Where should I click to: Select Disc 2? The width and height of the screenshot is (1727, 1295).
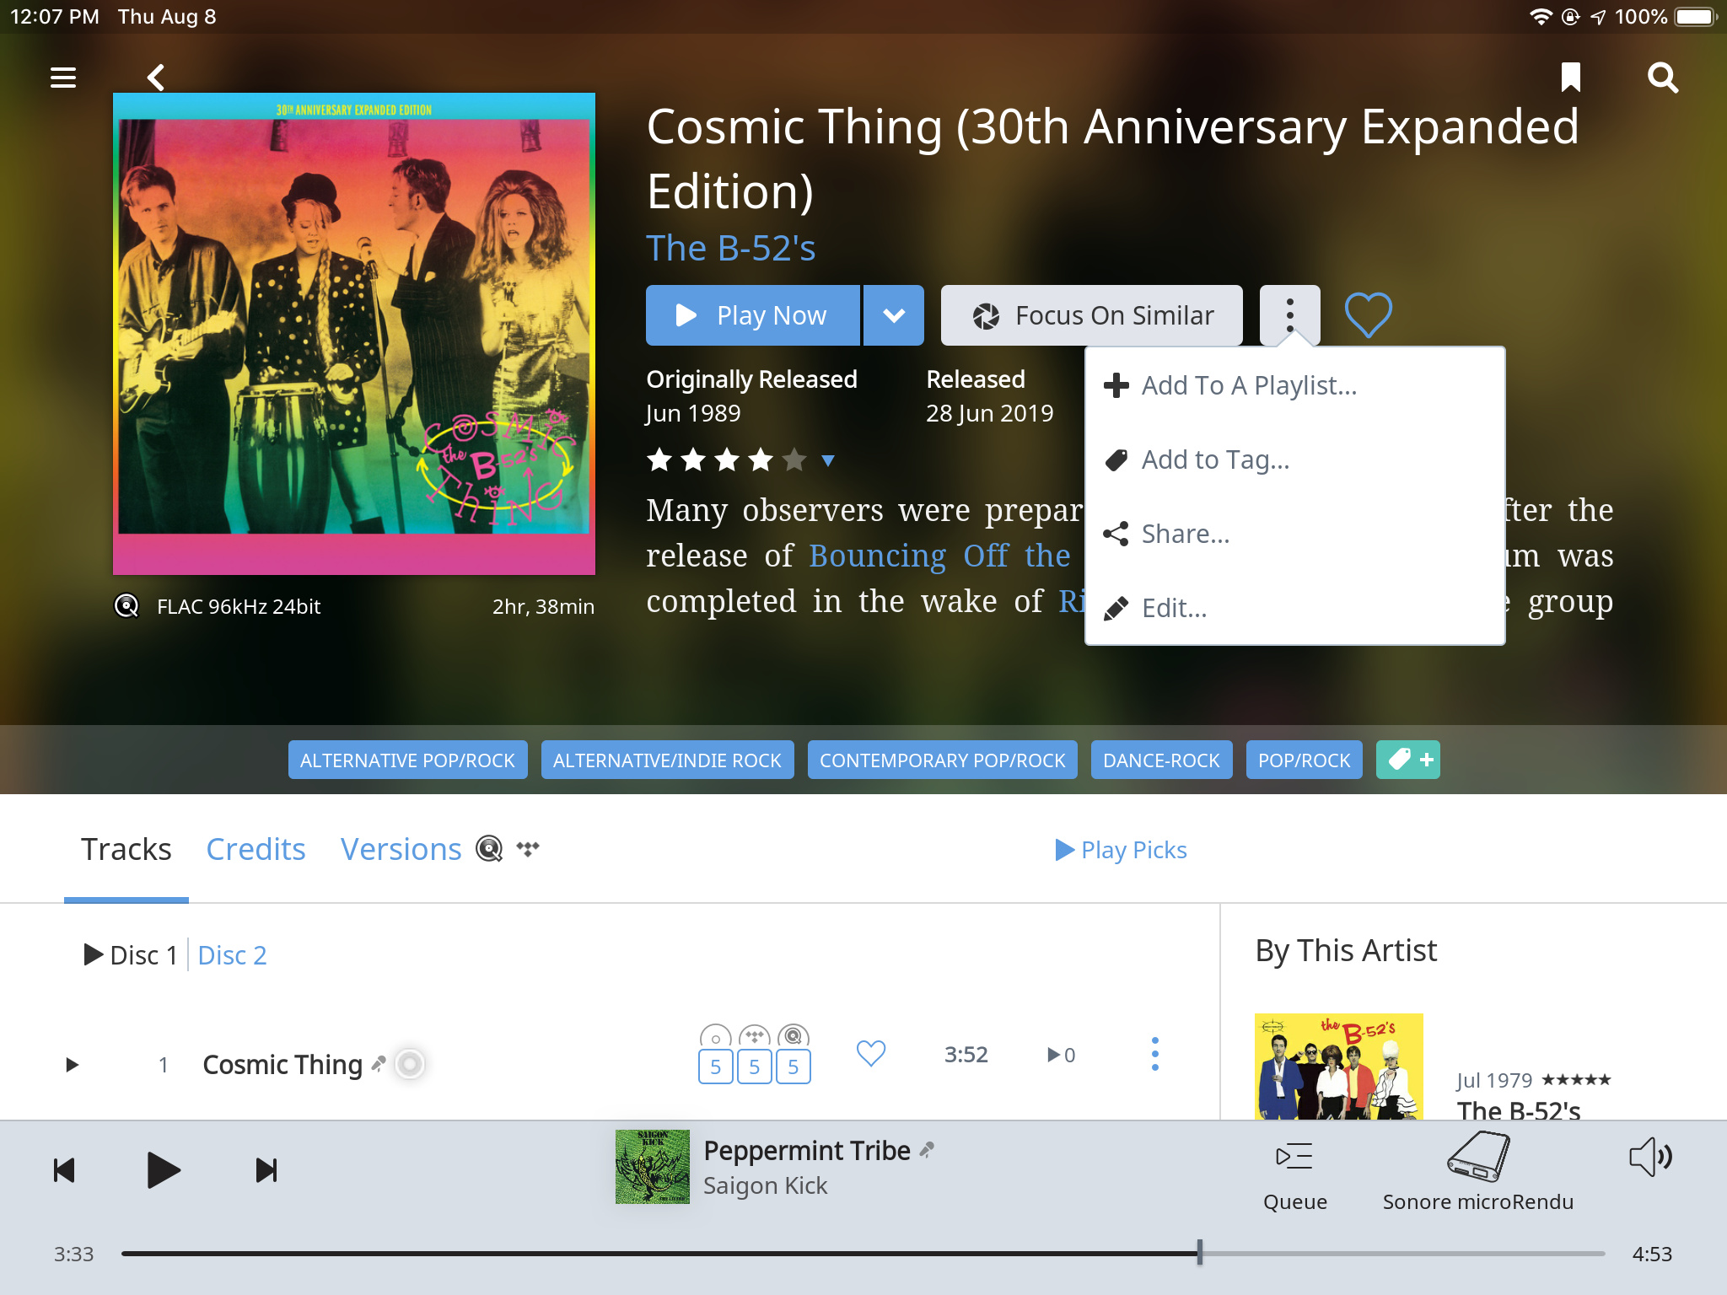tap(232, 955)
